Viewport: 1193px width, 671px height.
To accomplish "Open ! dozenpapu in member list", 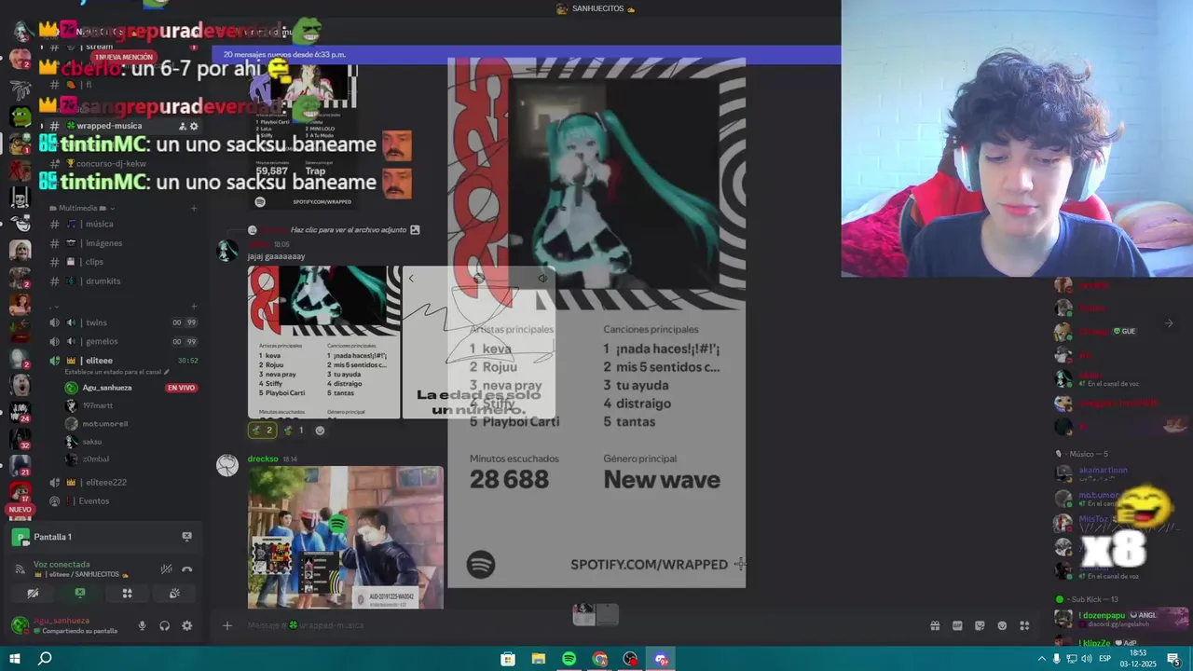I will [x=1104, y=617].
